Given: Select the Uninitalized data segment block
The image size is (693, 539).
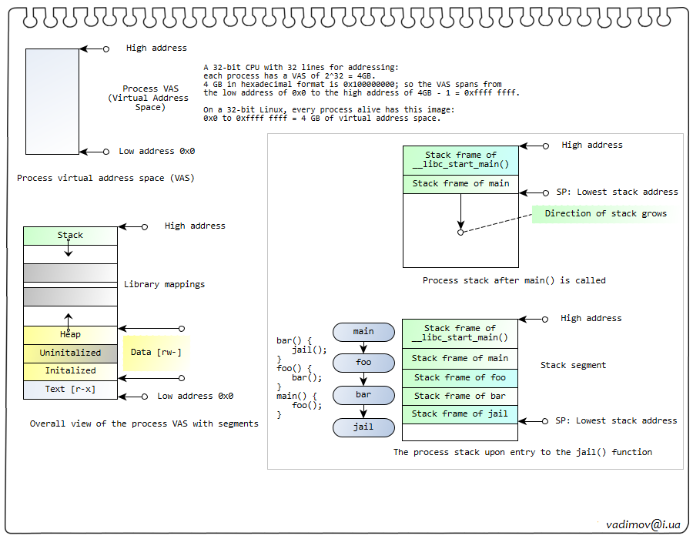Looking at the screenshot, I should [x=70, y=353].
